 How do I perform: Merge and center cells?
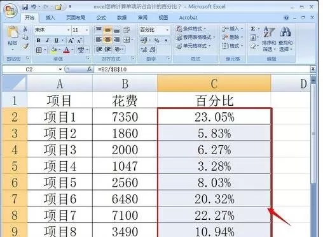click(127, 39)
